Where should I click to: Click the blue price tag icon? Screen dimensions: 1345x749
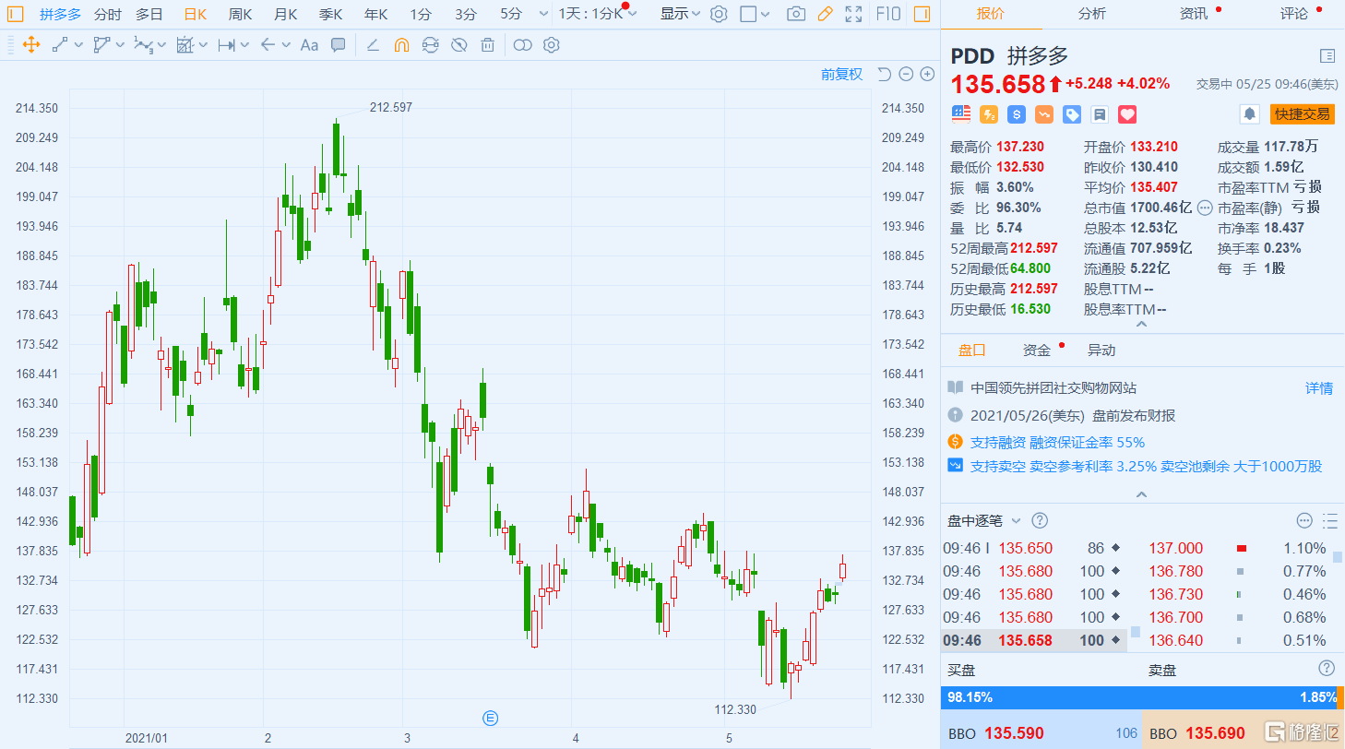1072,114
